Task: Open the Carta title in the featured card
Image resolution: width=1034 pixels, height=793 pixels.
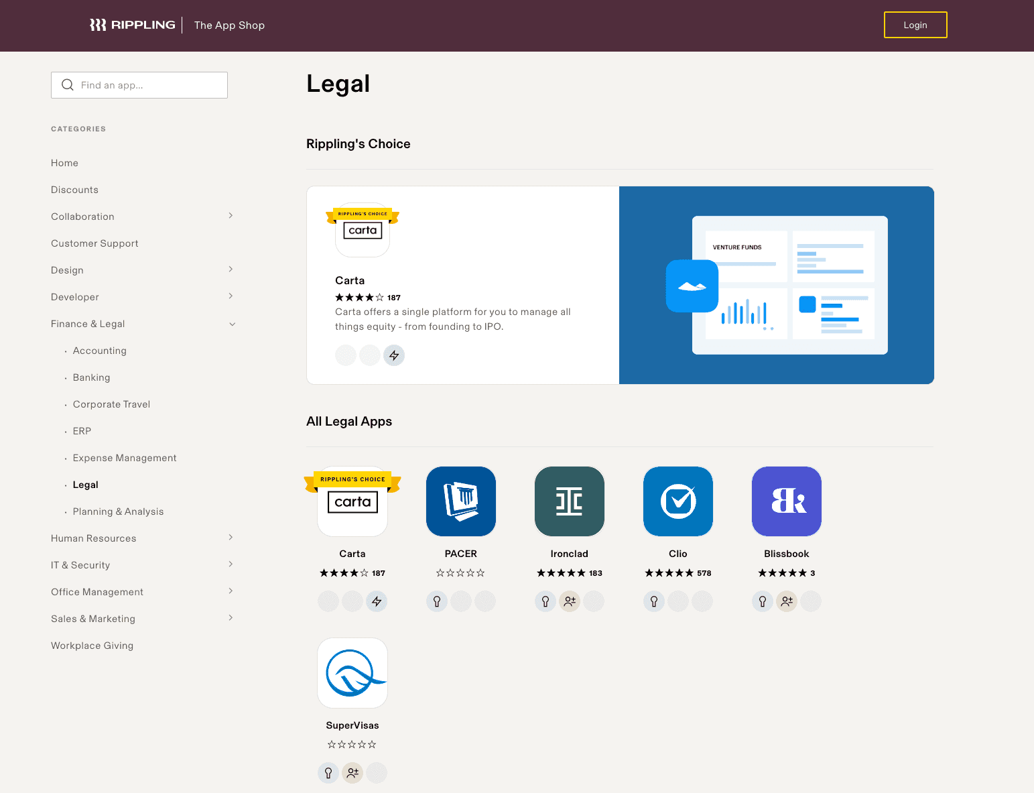Action: point(350,280)
